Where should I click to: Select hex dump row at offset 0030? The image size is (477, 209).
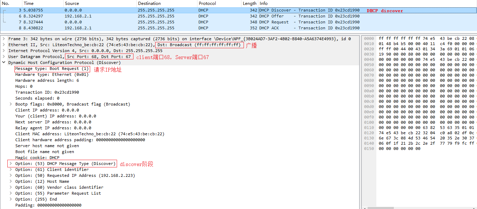coord(419,54)
